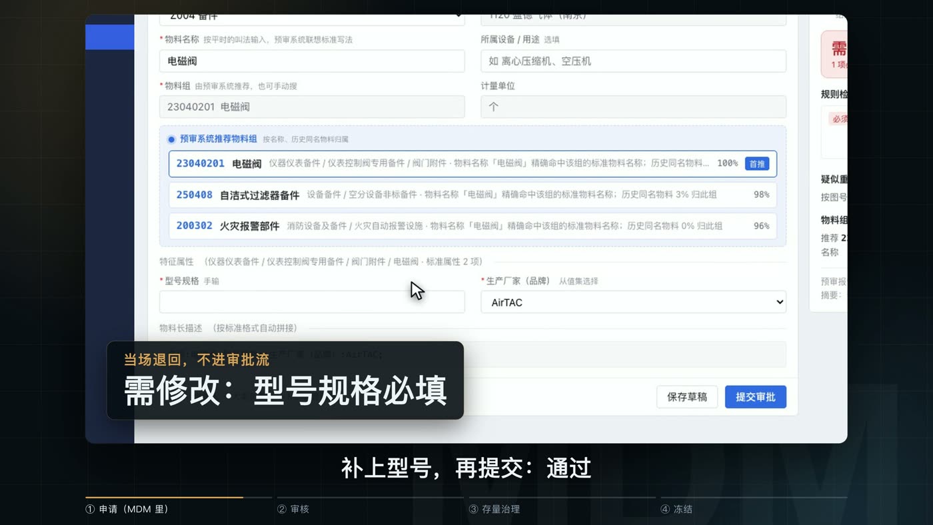Viewport: 933px width, 525px height.
Task: Select step ② 审核 in the progress bar
Action: click(293, 509)
